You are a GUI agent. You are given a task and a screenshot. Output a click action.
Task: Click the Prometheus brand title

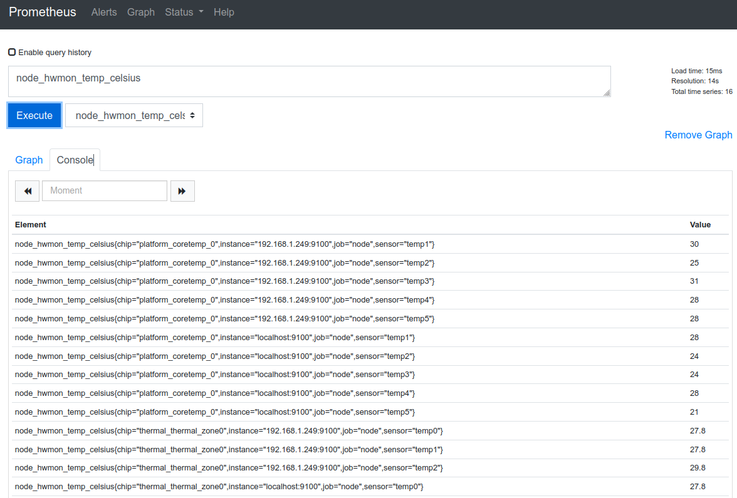pos(43,13)
